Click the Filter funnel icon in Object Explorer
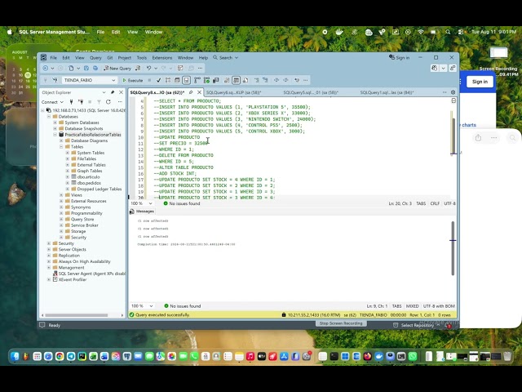This screenshot has width=522, height=392. pos(99,102)
